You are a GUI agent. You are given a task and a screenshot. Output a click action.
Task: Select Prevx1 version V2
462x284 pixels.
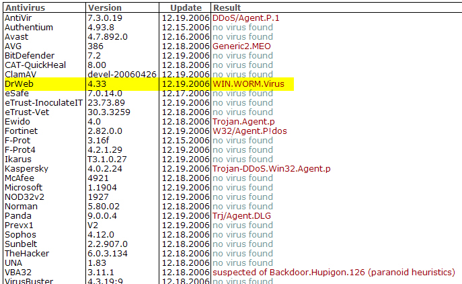[93, 225]
